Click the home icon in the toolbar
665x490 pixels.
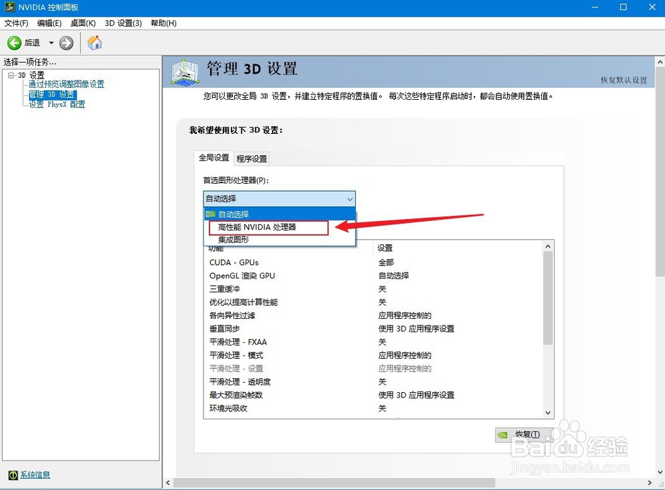(94, 42)
